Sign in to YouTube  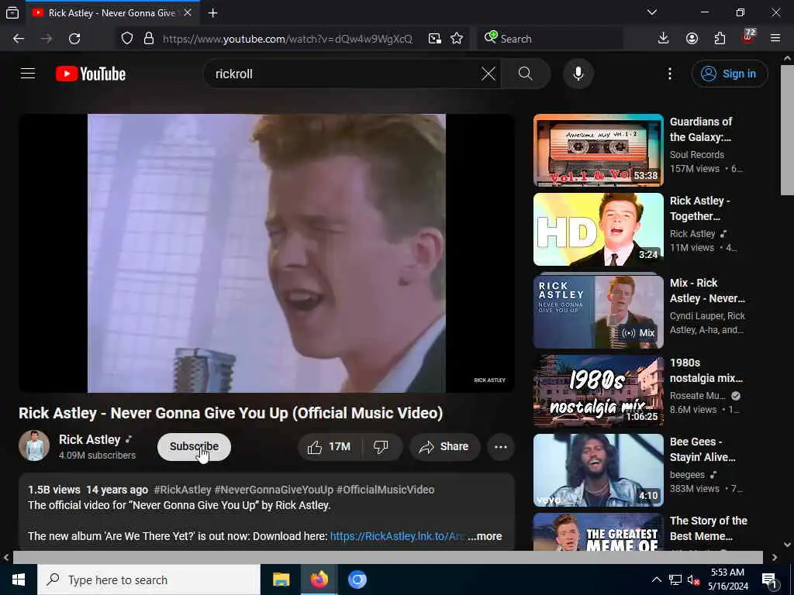[x=729, y=74]
